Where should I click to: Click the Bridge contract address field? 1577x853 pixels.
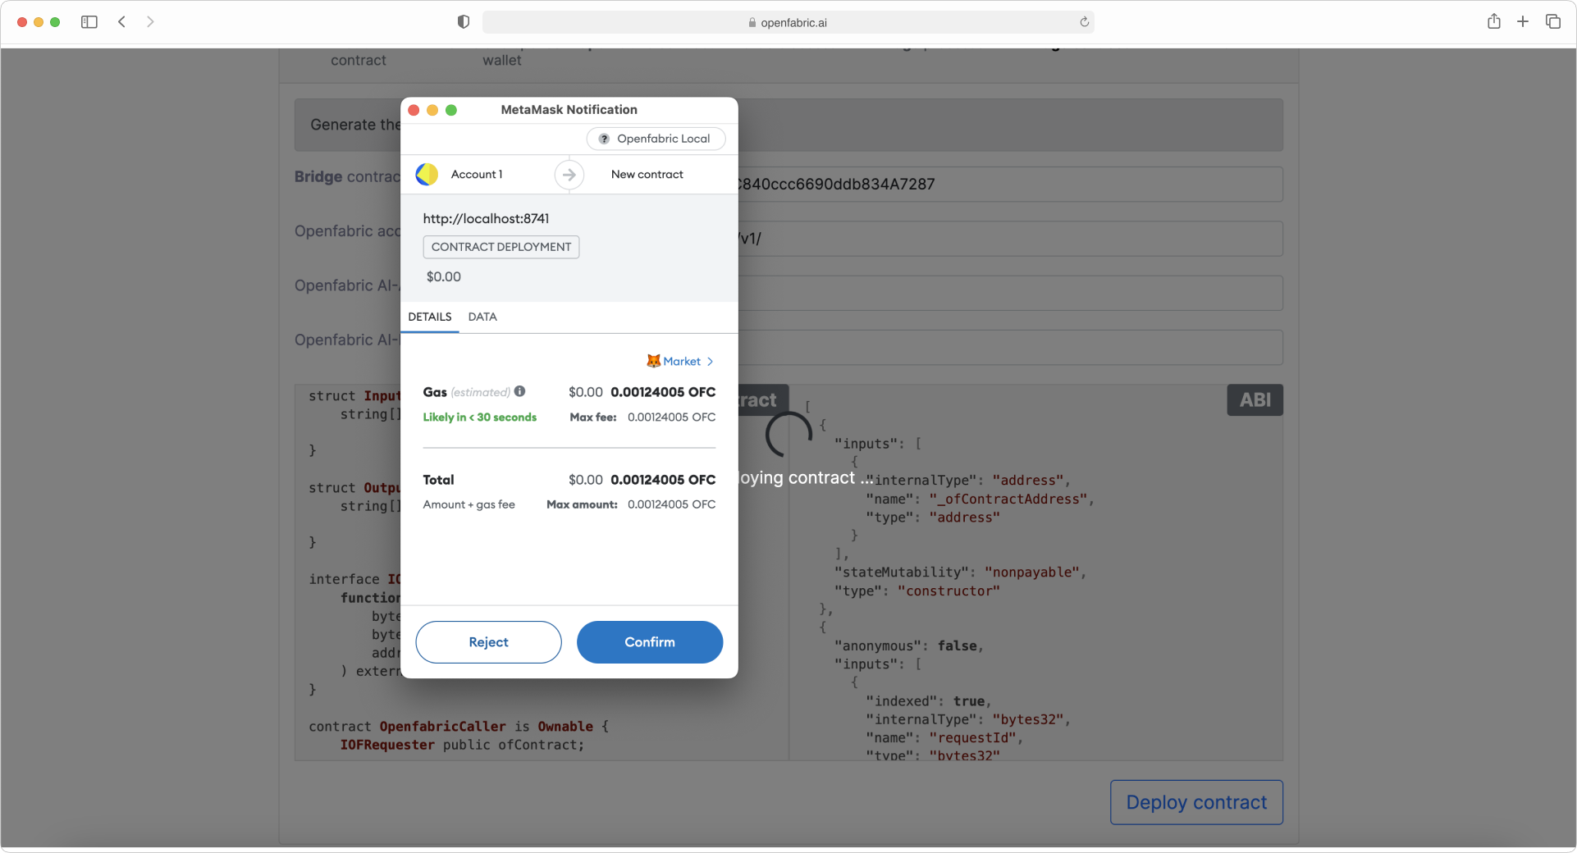pyautogui.click(x=1010, y=185)
